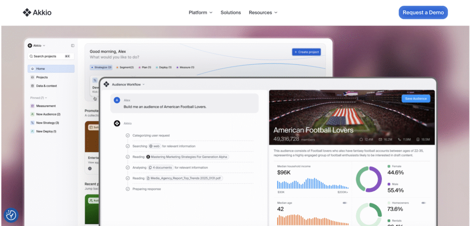Click the ⌘K shortcut badge in search
470x226 pixels.
click(67, 56)
